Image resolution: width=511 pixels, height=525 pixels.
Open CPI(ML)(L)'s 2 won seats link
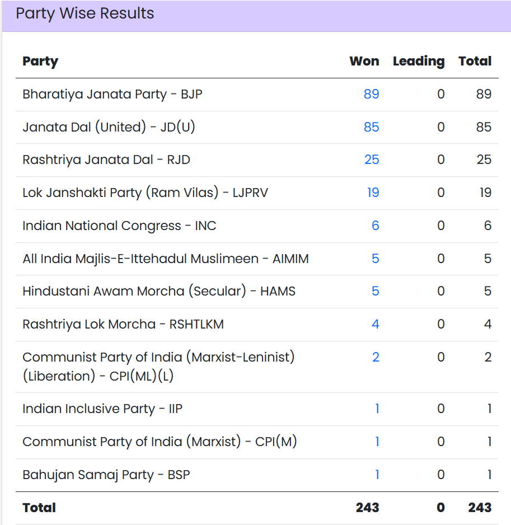(376, 357)
